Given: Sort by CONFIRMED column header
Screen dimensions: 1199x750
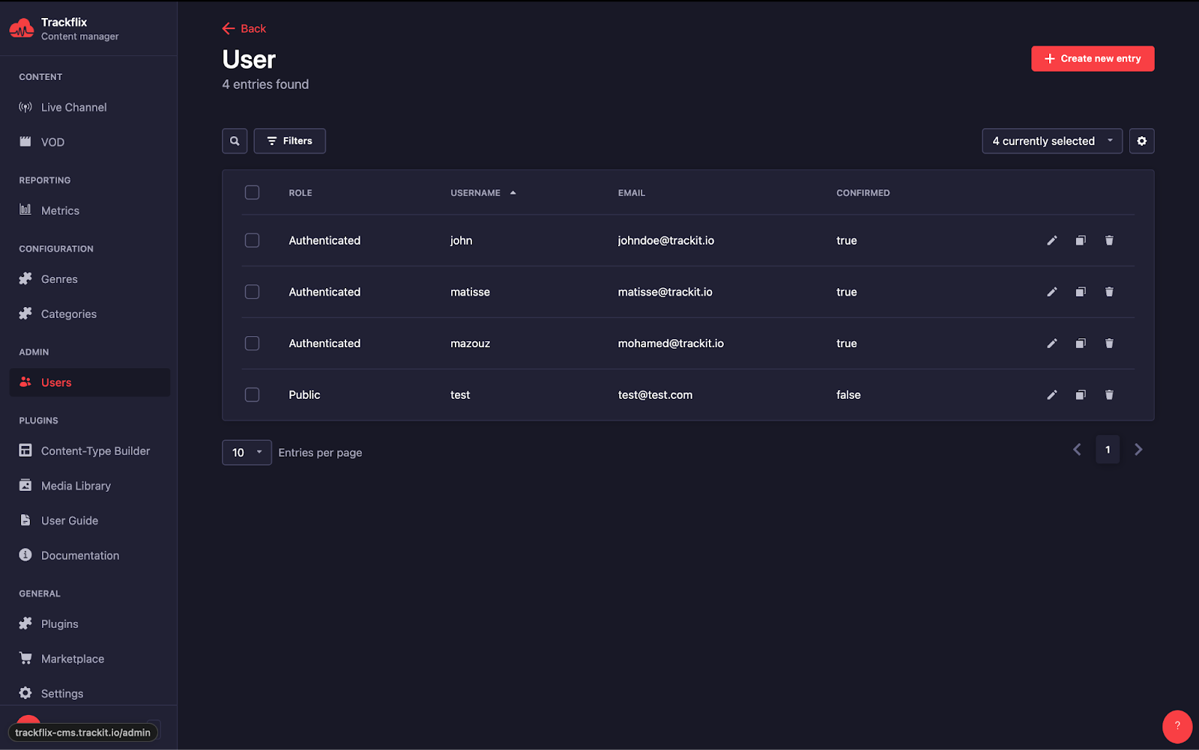Looking at the screenshot, I should 863,193.
